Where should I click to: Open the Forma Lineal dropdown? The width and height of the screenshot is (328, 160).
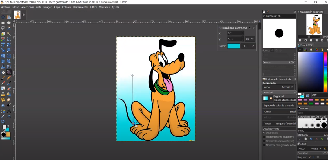pyautogui.click(x=280, y=111)
